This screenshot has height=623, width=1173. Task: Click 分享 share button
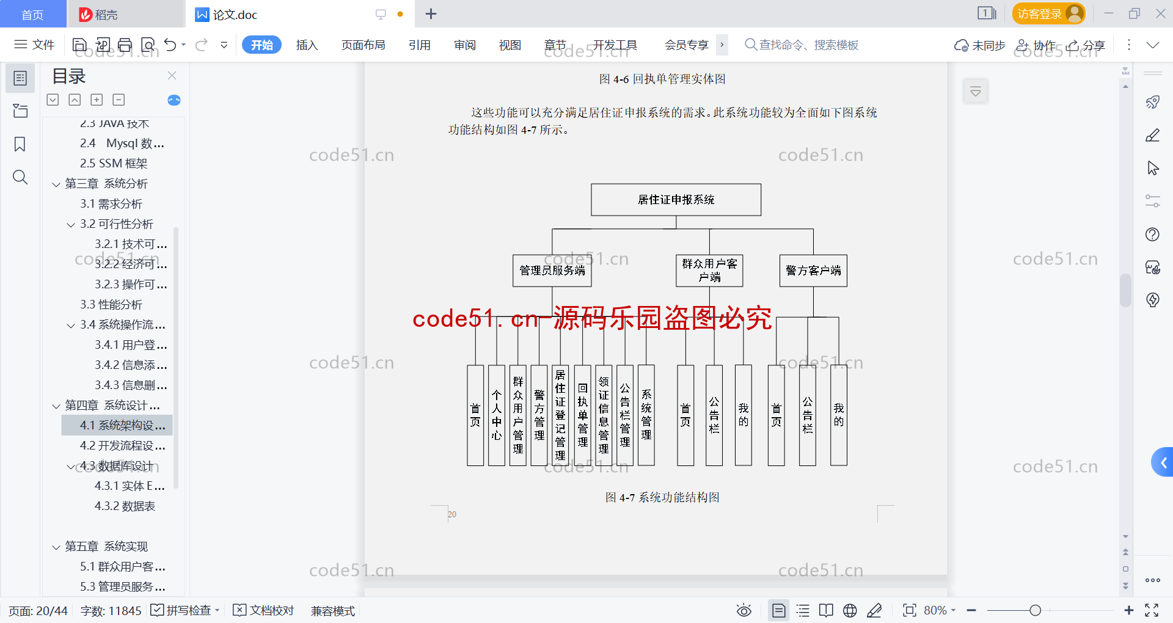click(1086, 45)
